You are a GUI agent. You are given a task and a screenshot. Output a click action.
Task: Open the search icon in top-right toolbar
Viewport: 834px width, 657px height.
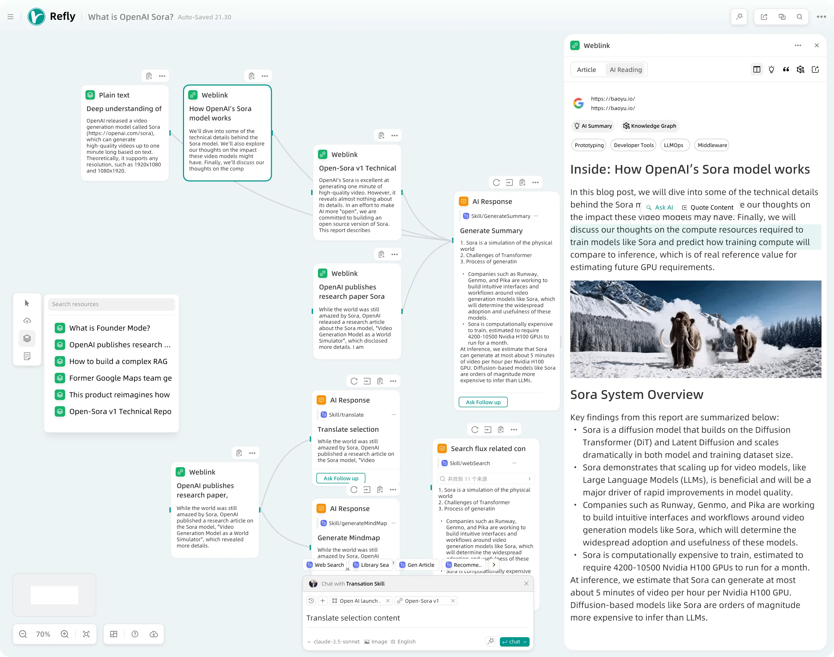pos(799,16)
